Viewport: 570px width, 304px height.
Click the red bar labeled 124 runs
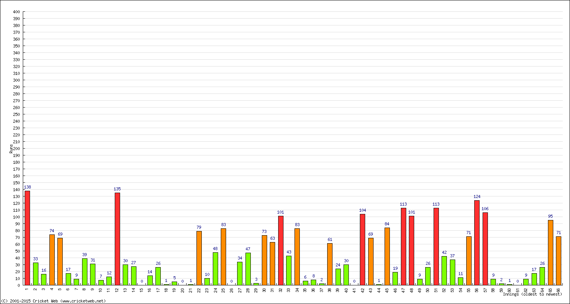coord(477,243)
